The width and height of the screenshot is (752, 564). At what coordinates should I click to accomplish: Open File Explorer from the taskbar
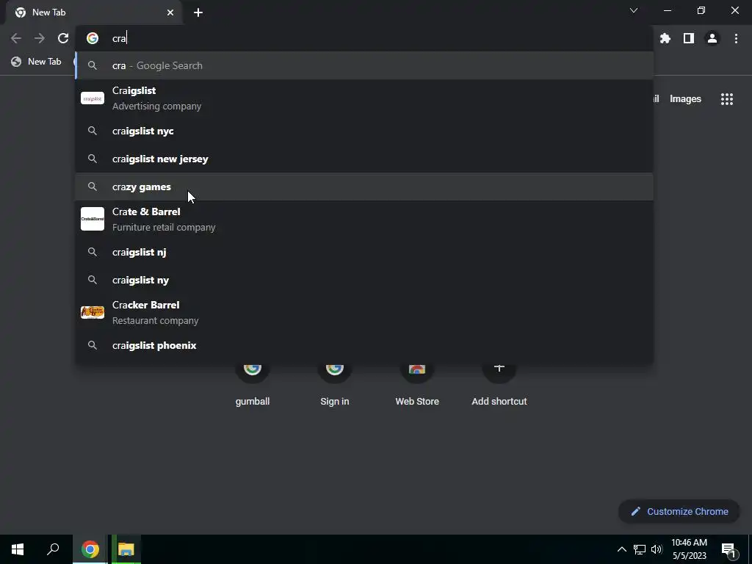[x=126, y=549]
